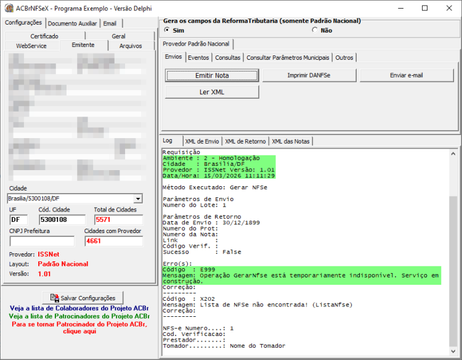462x360 pixels.
Task: Click the '1.01' Versão value label
Action: [44, 274]
